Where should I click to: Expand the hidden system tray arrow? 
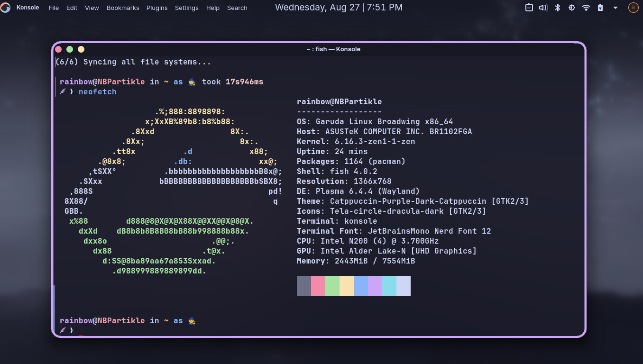click(x=615, y=8)
